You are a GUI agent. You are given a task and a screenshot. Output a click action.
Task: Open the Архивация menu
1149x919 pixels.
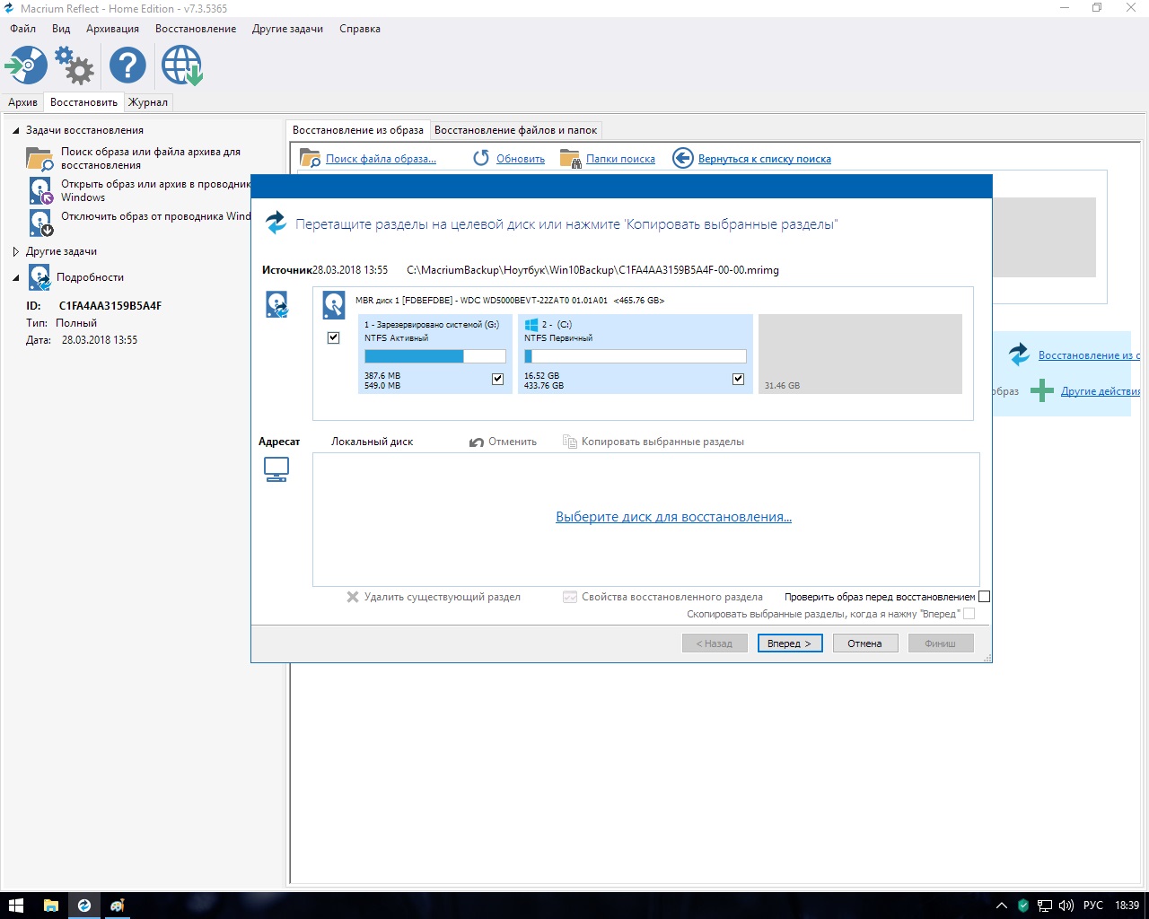[112, 29]
